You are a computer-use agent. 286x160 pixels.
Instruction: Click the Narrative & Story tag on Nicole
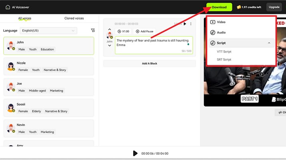tap(55, 70)
